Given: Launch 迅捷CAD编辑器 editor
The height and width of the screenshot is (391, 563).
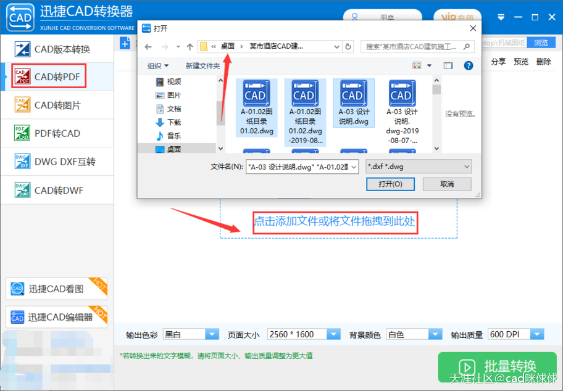Looking at the screenshot, I should pyautogui.click(x=56, y=317).
